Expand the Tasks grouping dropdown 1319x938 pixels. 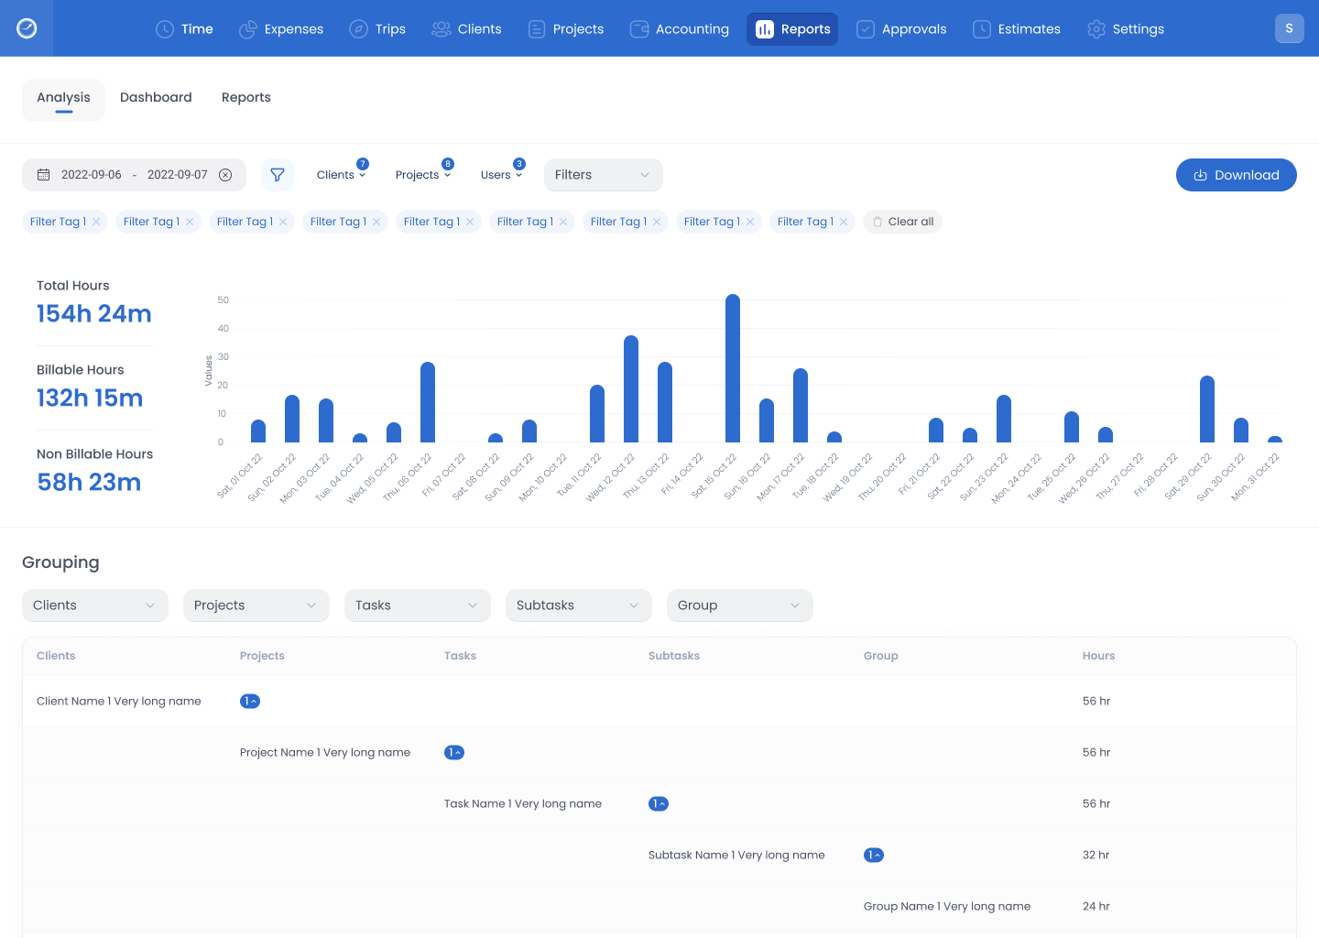[x=417, y=605]
